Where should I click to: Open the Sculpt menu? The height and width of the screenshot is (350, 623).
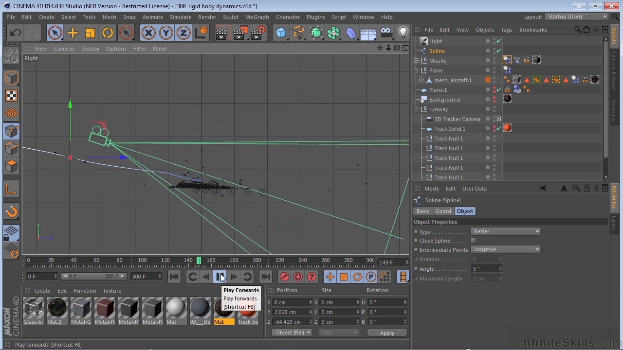231,17
